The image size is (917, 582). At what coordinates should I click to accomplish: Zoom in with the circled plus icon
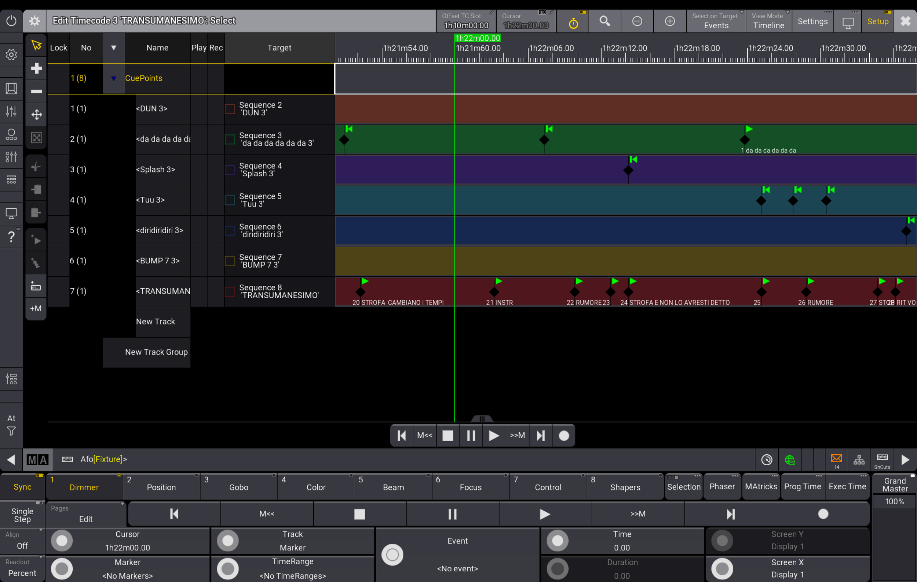click(670, 21)
